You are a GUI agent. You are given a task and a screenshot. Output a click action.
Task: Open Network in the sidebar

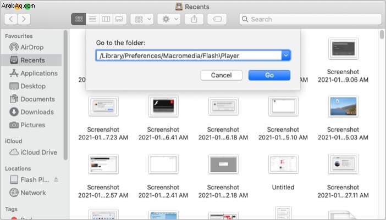coord(31,193)
